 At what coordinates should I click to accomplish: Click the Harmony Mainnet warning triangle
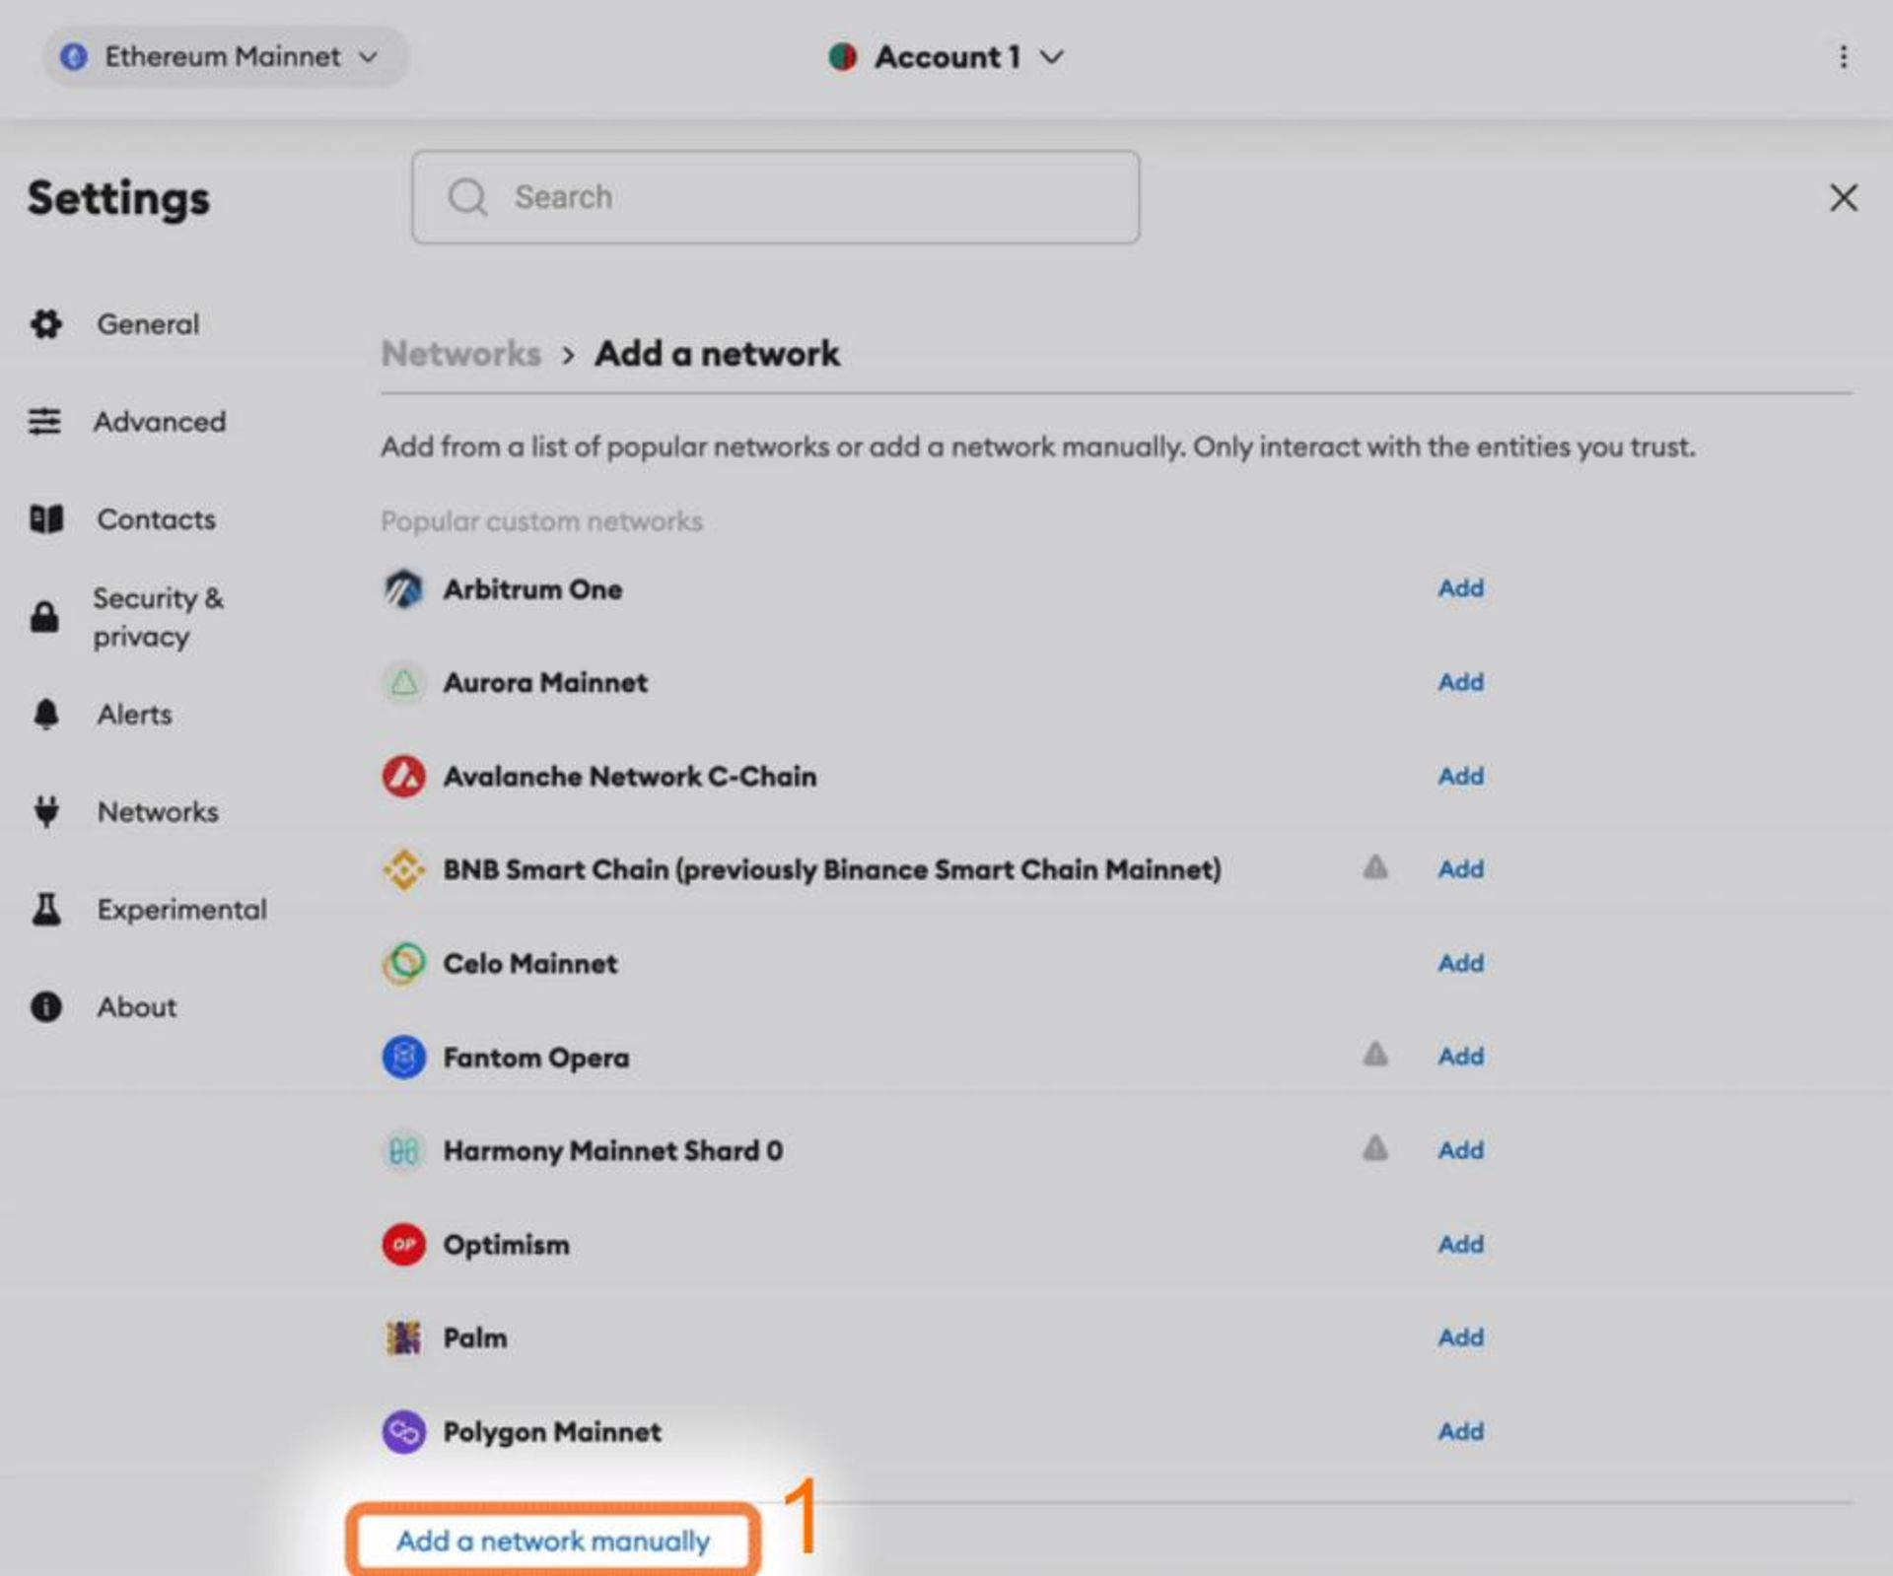(1375, 1148)
